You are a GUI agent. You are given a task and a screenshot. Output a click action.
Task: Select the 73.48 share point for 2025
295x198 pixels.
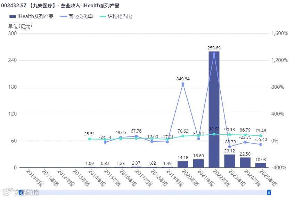pos(261,136)
